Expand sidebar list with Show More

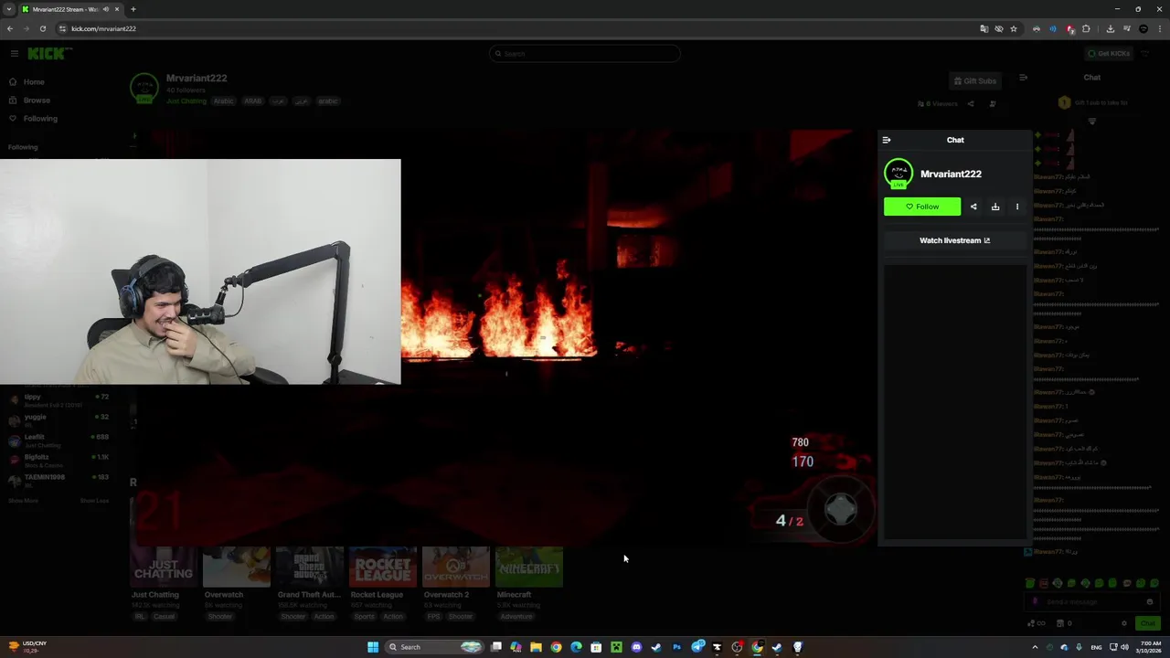(x=23, y=501)
